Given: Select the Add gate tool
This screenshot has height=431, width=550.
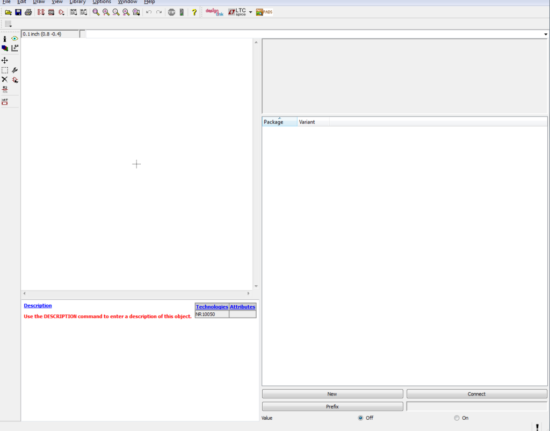Looking at the screenshot, I should [x=15, y=80].
